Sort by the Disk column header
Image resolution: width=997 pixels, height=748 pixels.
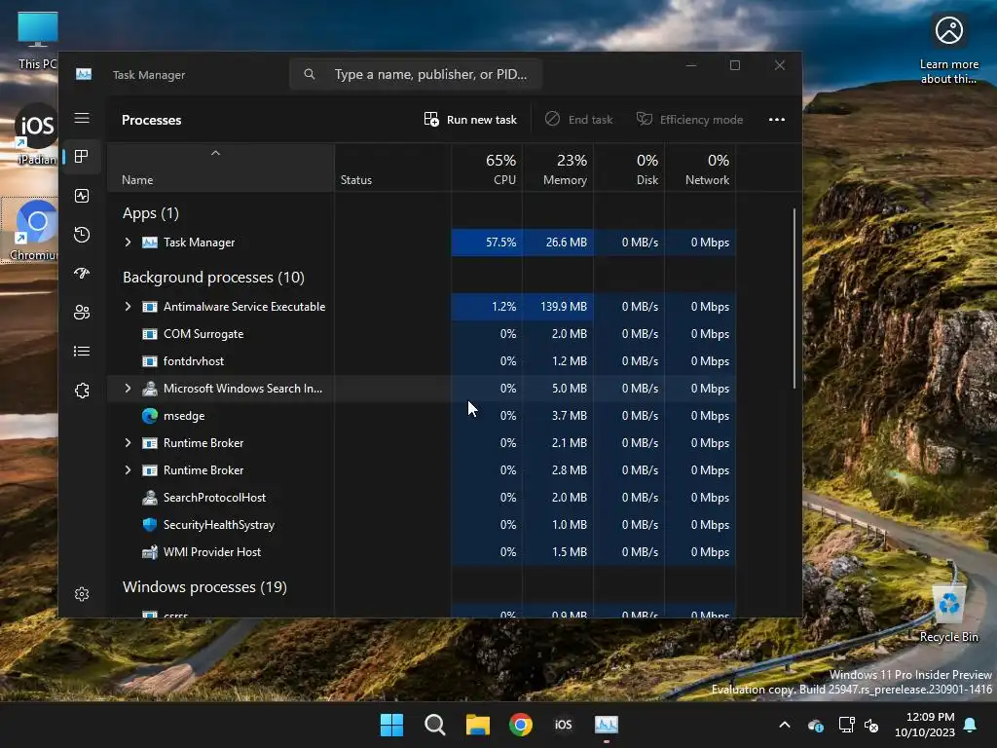pyautogui.click(x=629, y=168)
